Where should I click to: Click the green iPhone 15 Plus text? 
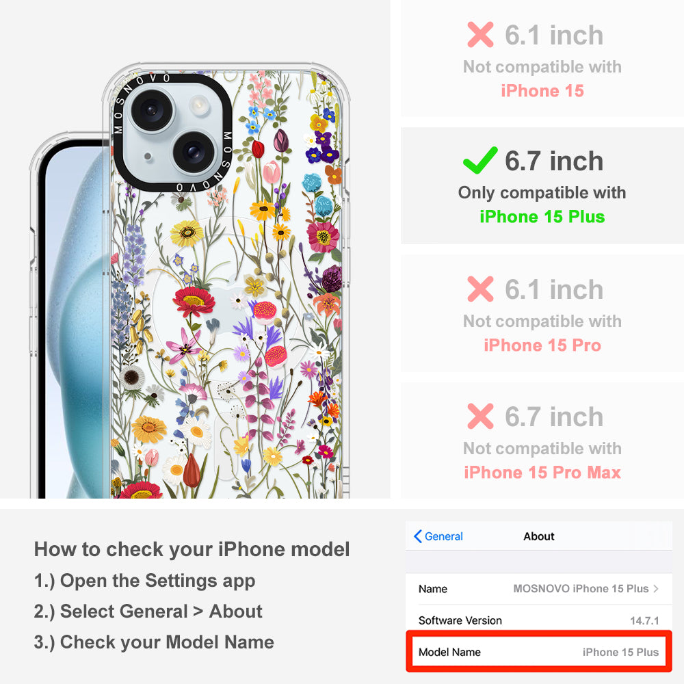tap(542, 217)
